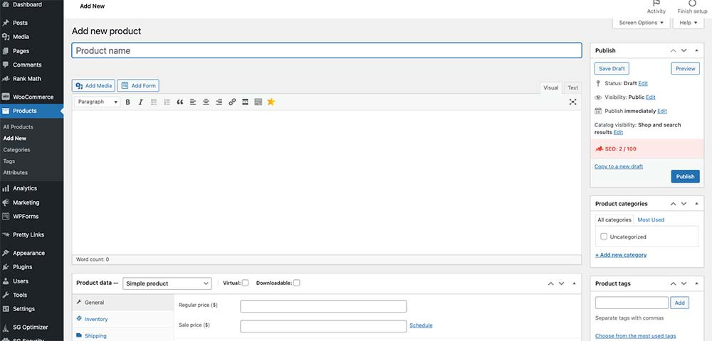The image size is (712, 341).
Task: Open the Simple product type dropdown
Action: tap(167, 283)
